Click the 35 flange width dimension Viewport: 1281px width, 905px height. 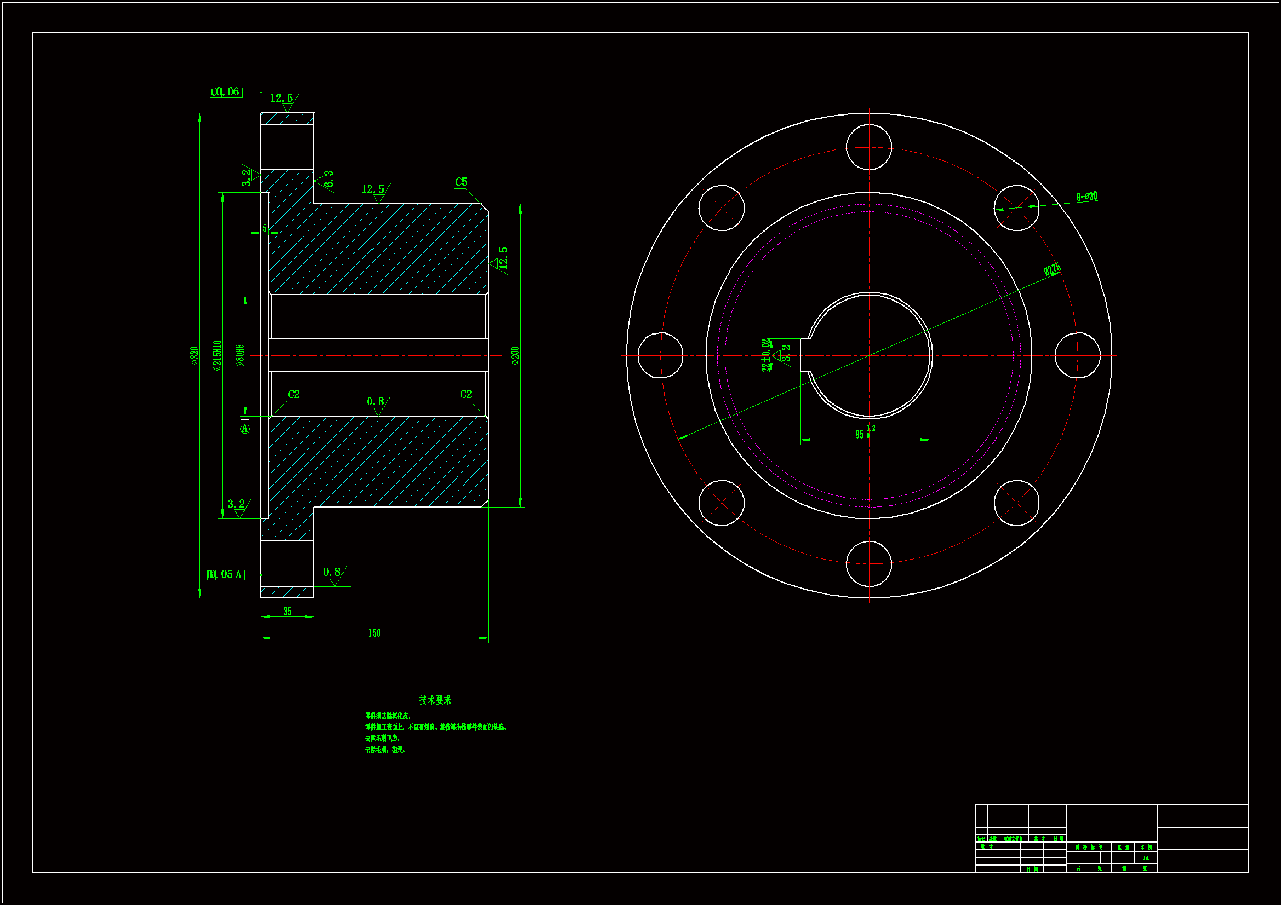[x=287, y=612]
